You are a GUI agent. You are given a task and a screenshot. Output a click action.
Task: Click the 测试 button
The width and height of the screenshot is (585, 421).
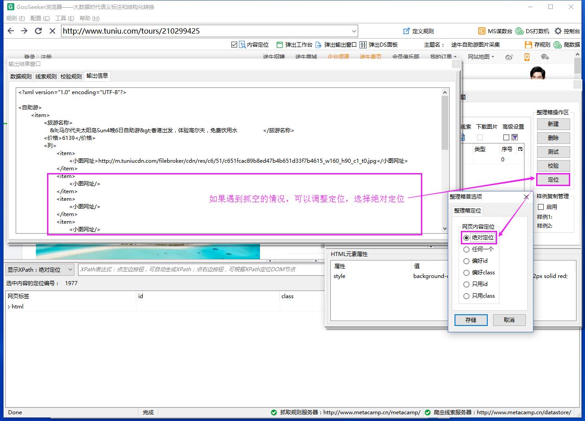coord(553,152)
